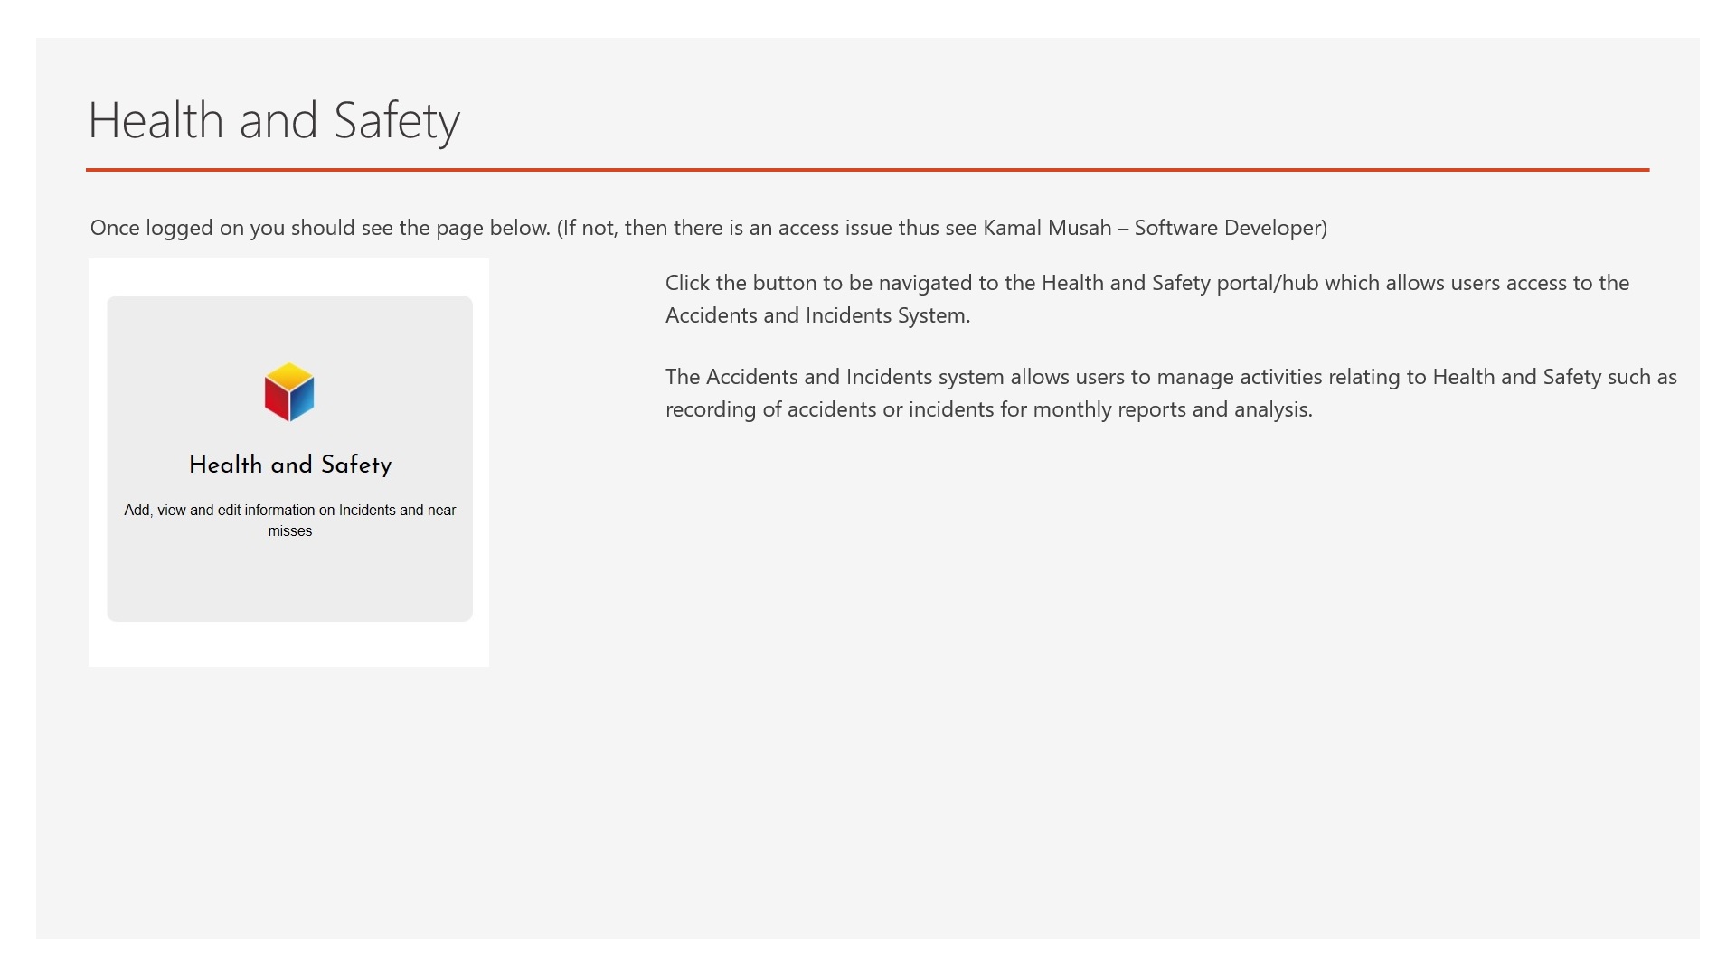This screenshot has height=976, width=1736.
Task: Select the 'near misses' text on the card
Action: click(x=289, y=531)
